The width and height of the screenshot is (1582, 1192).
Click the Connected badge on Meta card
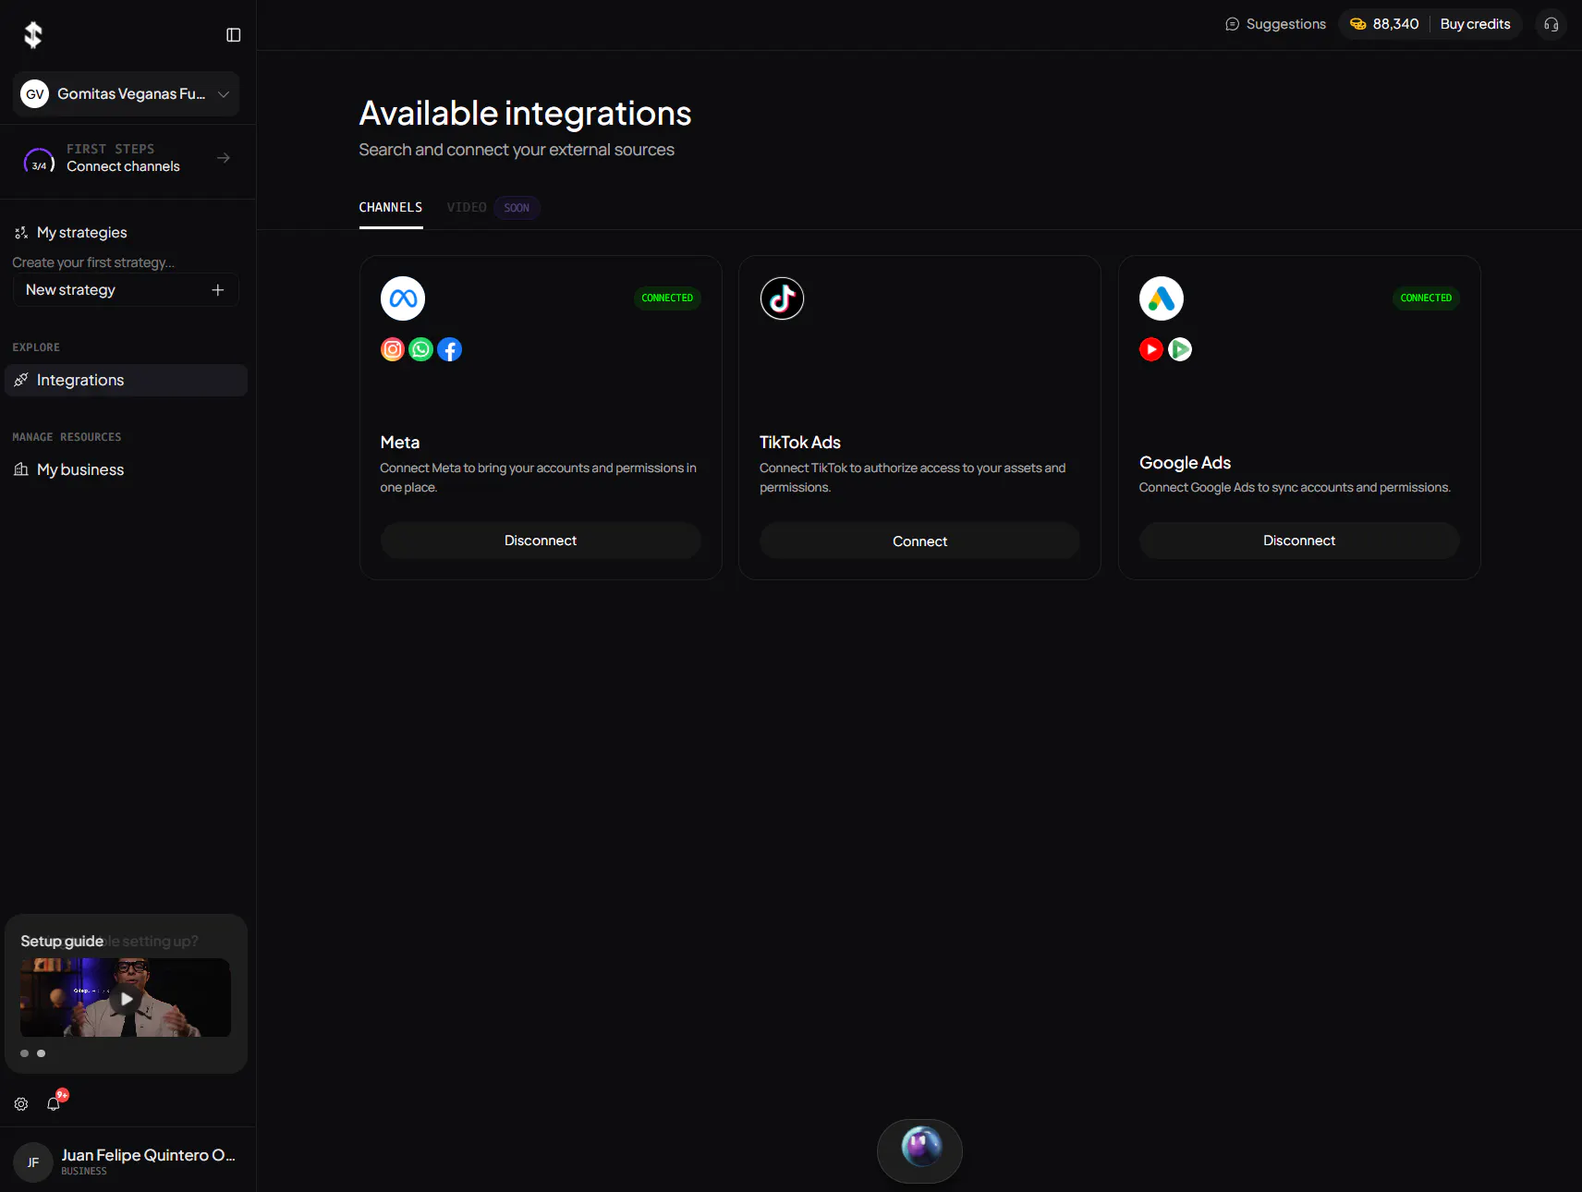pyautogui.click(x=667, y=298)
